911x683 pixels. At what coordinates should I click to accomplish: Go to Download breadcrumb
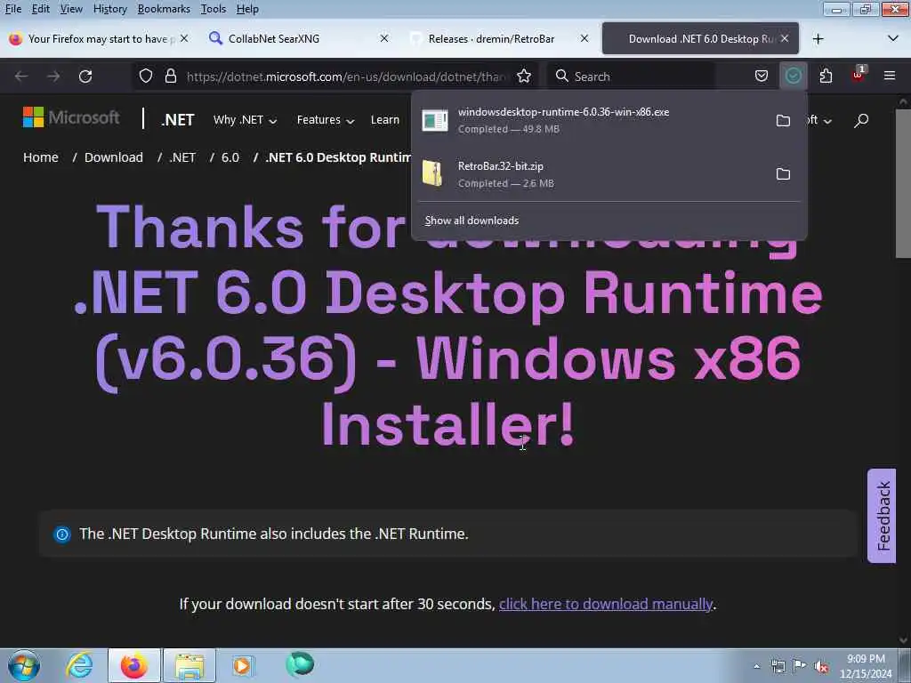113,157
